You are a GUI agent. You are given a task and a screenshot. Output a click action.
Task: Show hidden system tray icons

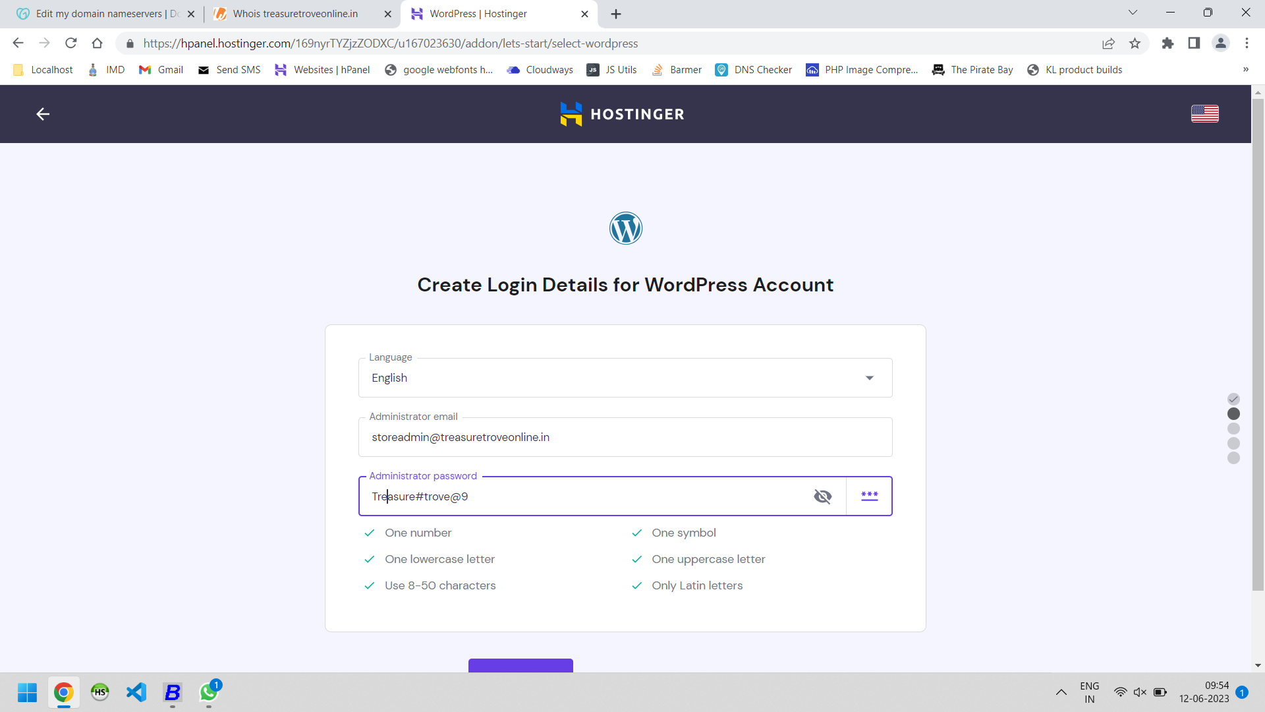1061,692
